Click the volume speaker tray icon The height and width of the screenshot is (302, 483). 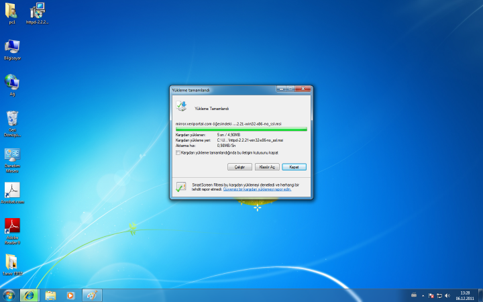(x=447, y=295)
